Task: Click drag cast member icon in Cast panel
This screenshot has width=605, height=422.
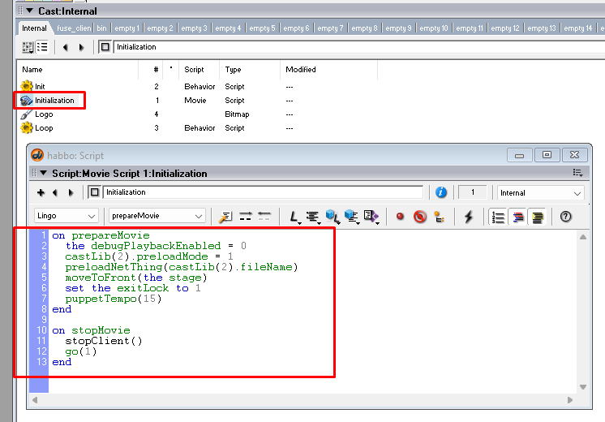Action: tap(105, 47)
